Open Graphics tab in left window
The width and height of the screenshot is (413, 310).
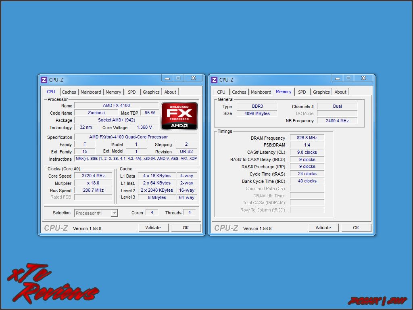pyautogui.click(x=151, y=92)
